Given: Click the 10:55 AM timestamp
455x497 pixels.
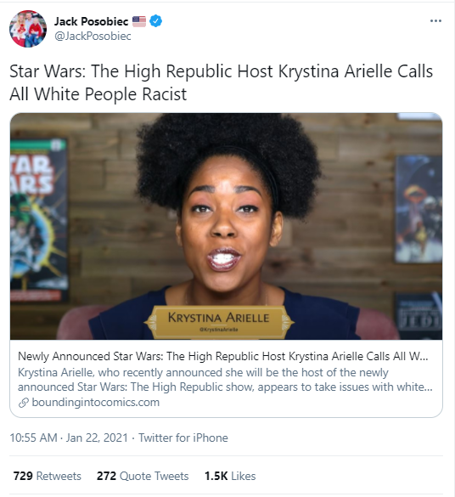Looking at the screenshot, I should [x=33, y=438].
